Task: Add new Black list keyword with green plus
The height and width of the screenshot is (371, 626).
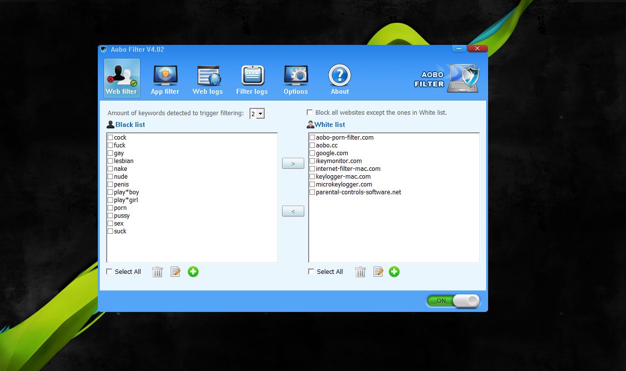Action: tap(193, 271)
